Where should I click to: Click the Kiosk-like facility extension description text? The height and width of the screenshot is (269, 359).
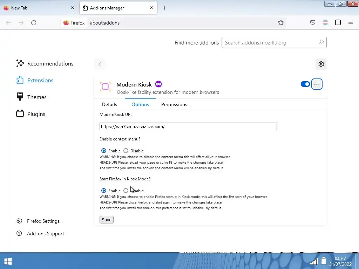[168, 92]
